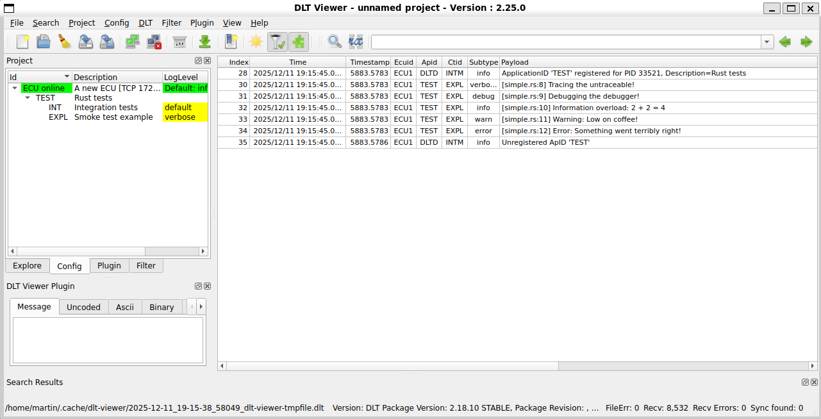821x419 pixels.
Task: Select the Ascii tab
Action: [x=125, y=308]
